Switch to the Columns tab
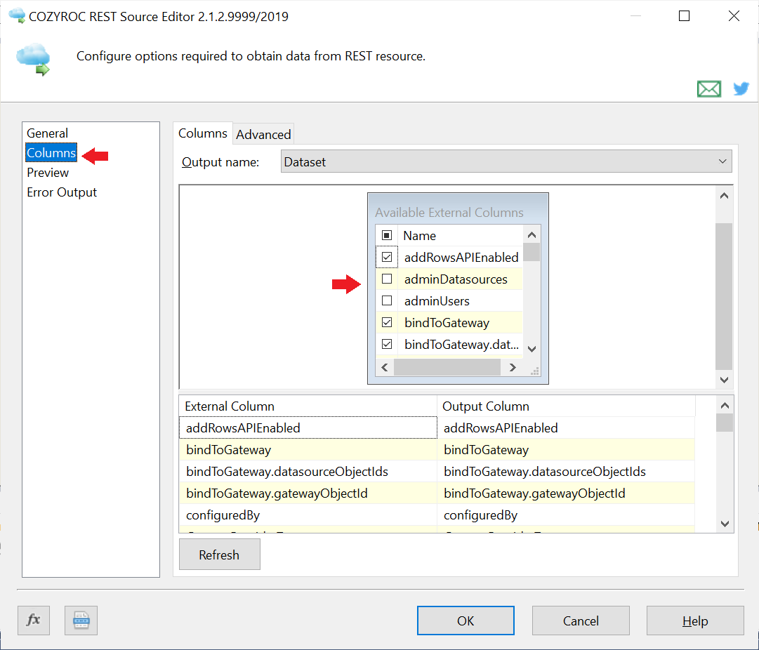Image resolution: width=759 pixels, height=650 pixels. 203,133
